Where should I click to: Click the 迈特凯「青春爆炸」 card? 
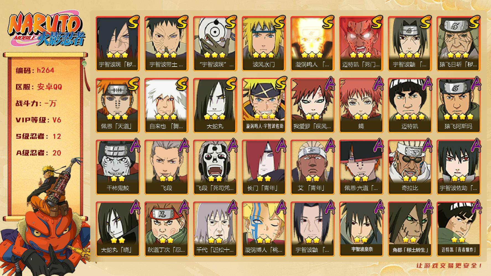[x=458, y=229]
